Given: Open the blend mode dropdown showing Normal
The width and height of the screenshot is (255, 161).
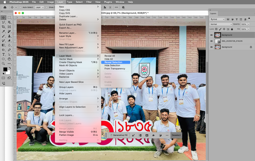Looking at the screenshot, I should click(221, 24).
